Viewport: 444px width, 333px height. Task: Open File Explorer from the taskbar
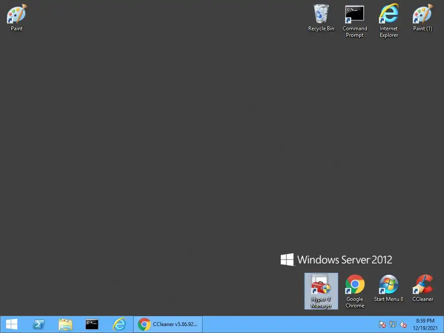coord(65,324)
